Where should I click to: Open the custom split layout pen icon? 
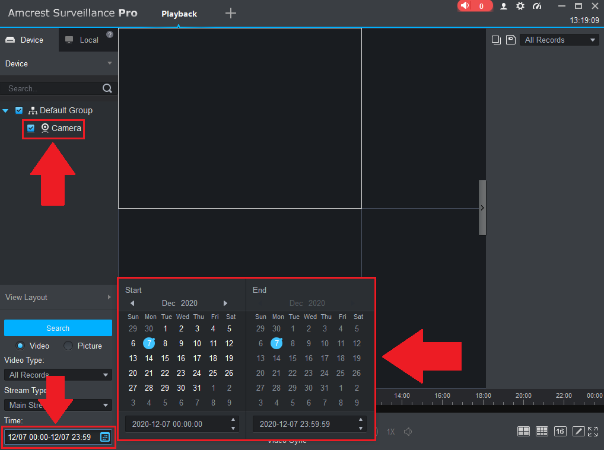pyautogui.click(x=578, y=431)
